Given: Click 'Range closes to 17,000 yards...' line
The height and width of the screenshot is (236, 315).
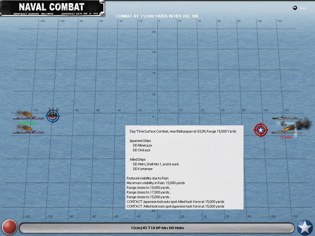Looking at the screenshot, I should [x=149, y=192].
